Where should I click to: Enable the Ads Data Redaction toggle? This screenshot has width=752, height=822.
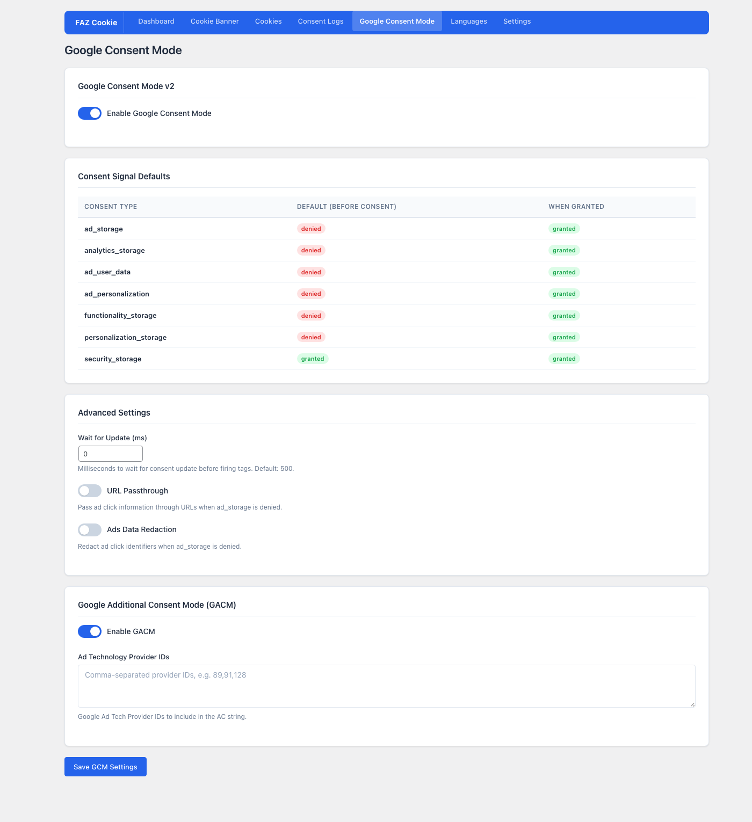click(90, 530)
